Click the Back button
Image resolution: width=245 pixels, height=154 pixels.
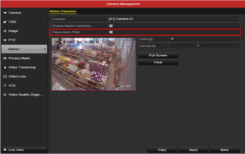coord(224,150)
